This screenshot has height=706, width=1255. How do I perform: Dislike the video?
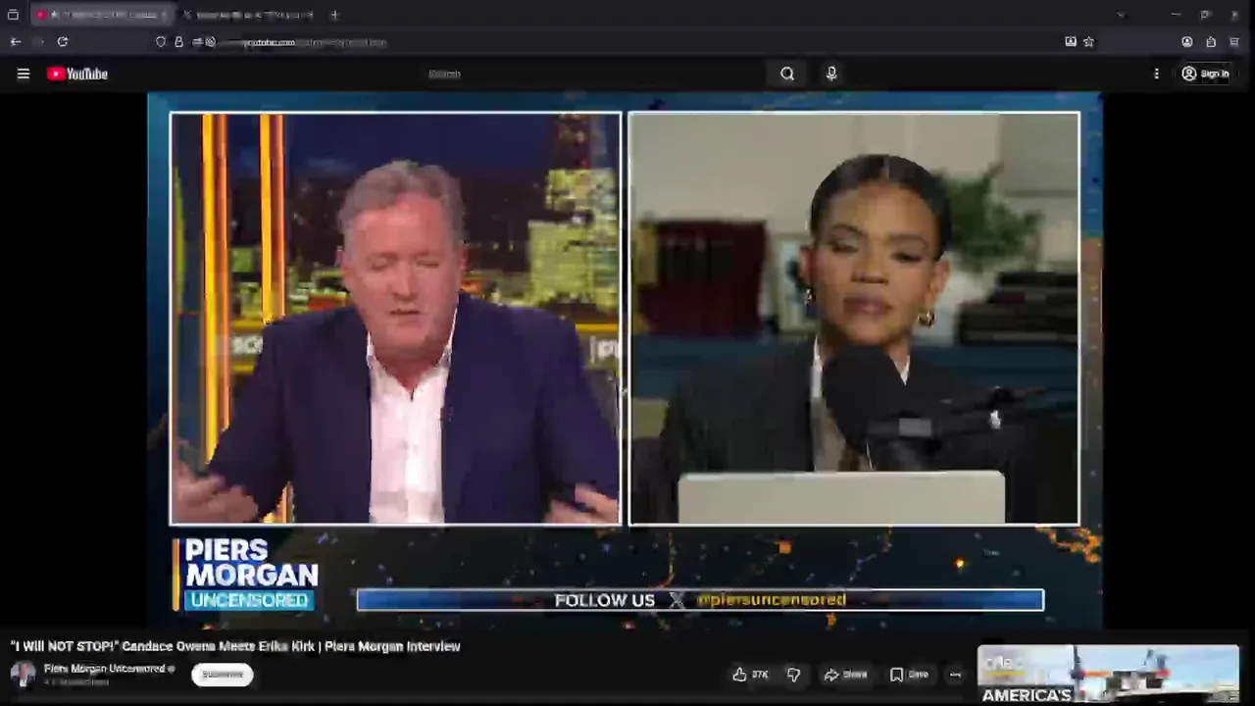tap(794, 675)
